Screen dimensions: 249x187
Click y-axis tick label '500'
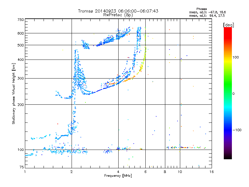pyautogui.click(x=21, y=45)
